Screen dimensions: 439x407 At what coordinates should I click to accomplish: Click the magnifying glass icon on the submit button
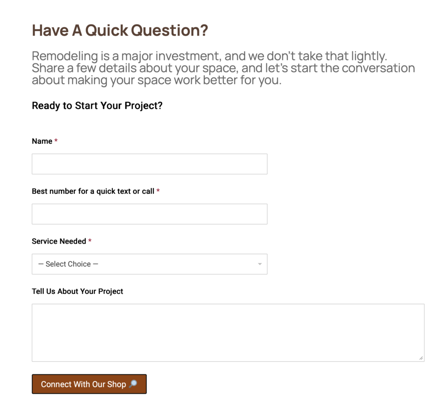133,384
